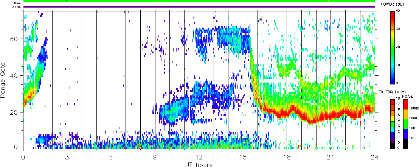Click TX FRQ legend tick "9"
The width and height of the screenshot is (419, 167).
399,148
